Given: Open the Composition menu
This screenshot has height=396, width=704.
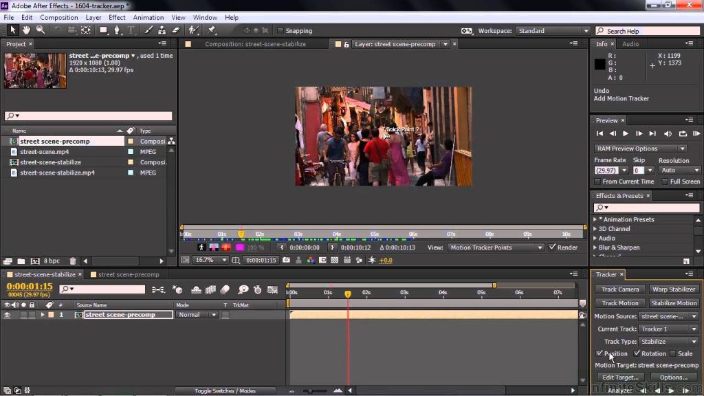Looking at the screenshot, I should click(58, 17).
